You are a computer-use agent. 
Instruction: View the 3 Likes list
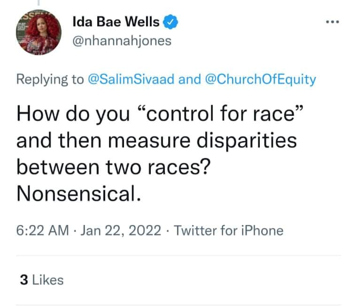click(42, 280)
